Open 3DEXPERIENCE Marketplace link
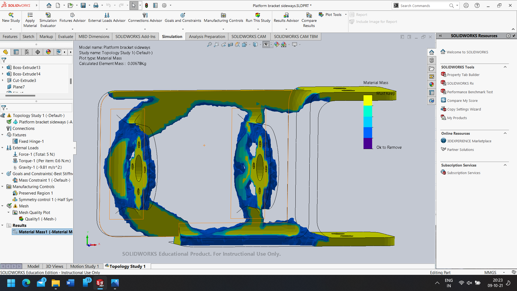This screenshot has height=291, width=517. coord(469,141)
